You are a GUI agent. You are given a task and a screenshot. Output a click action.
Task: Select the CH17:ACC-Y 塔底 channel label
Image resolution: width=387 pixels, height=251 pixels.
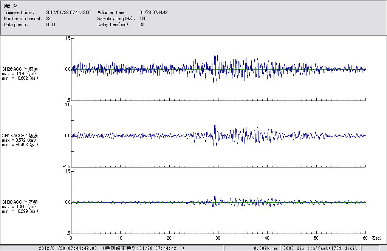pos(20,136)
